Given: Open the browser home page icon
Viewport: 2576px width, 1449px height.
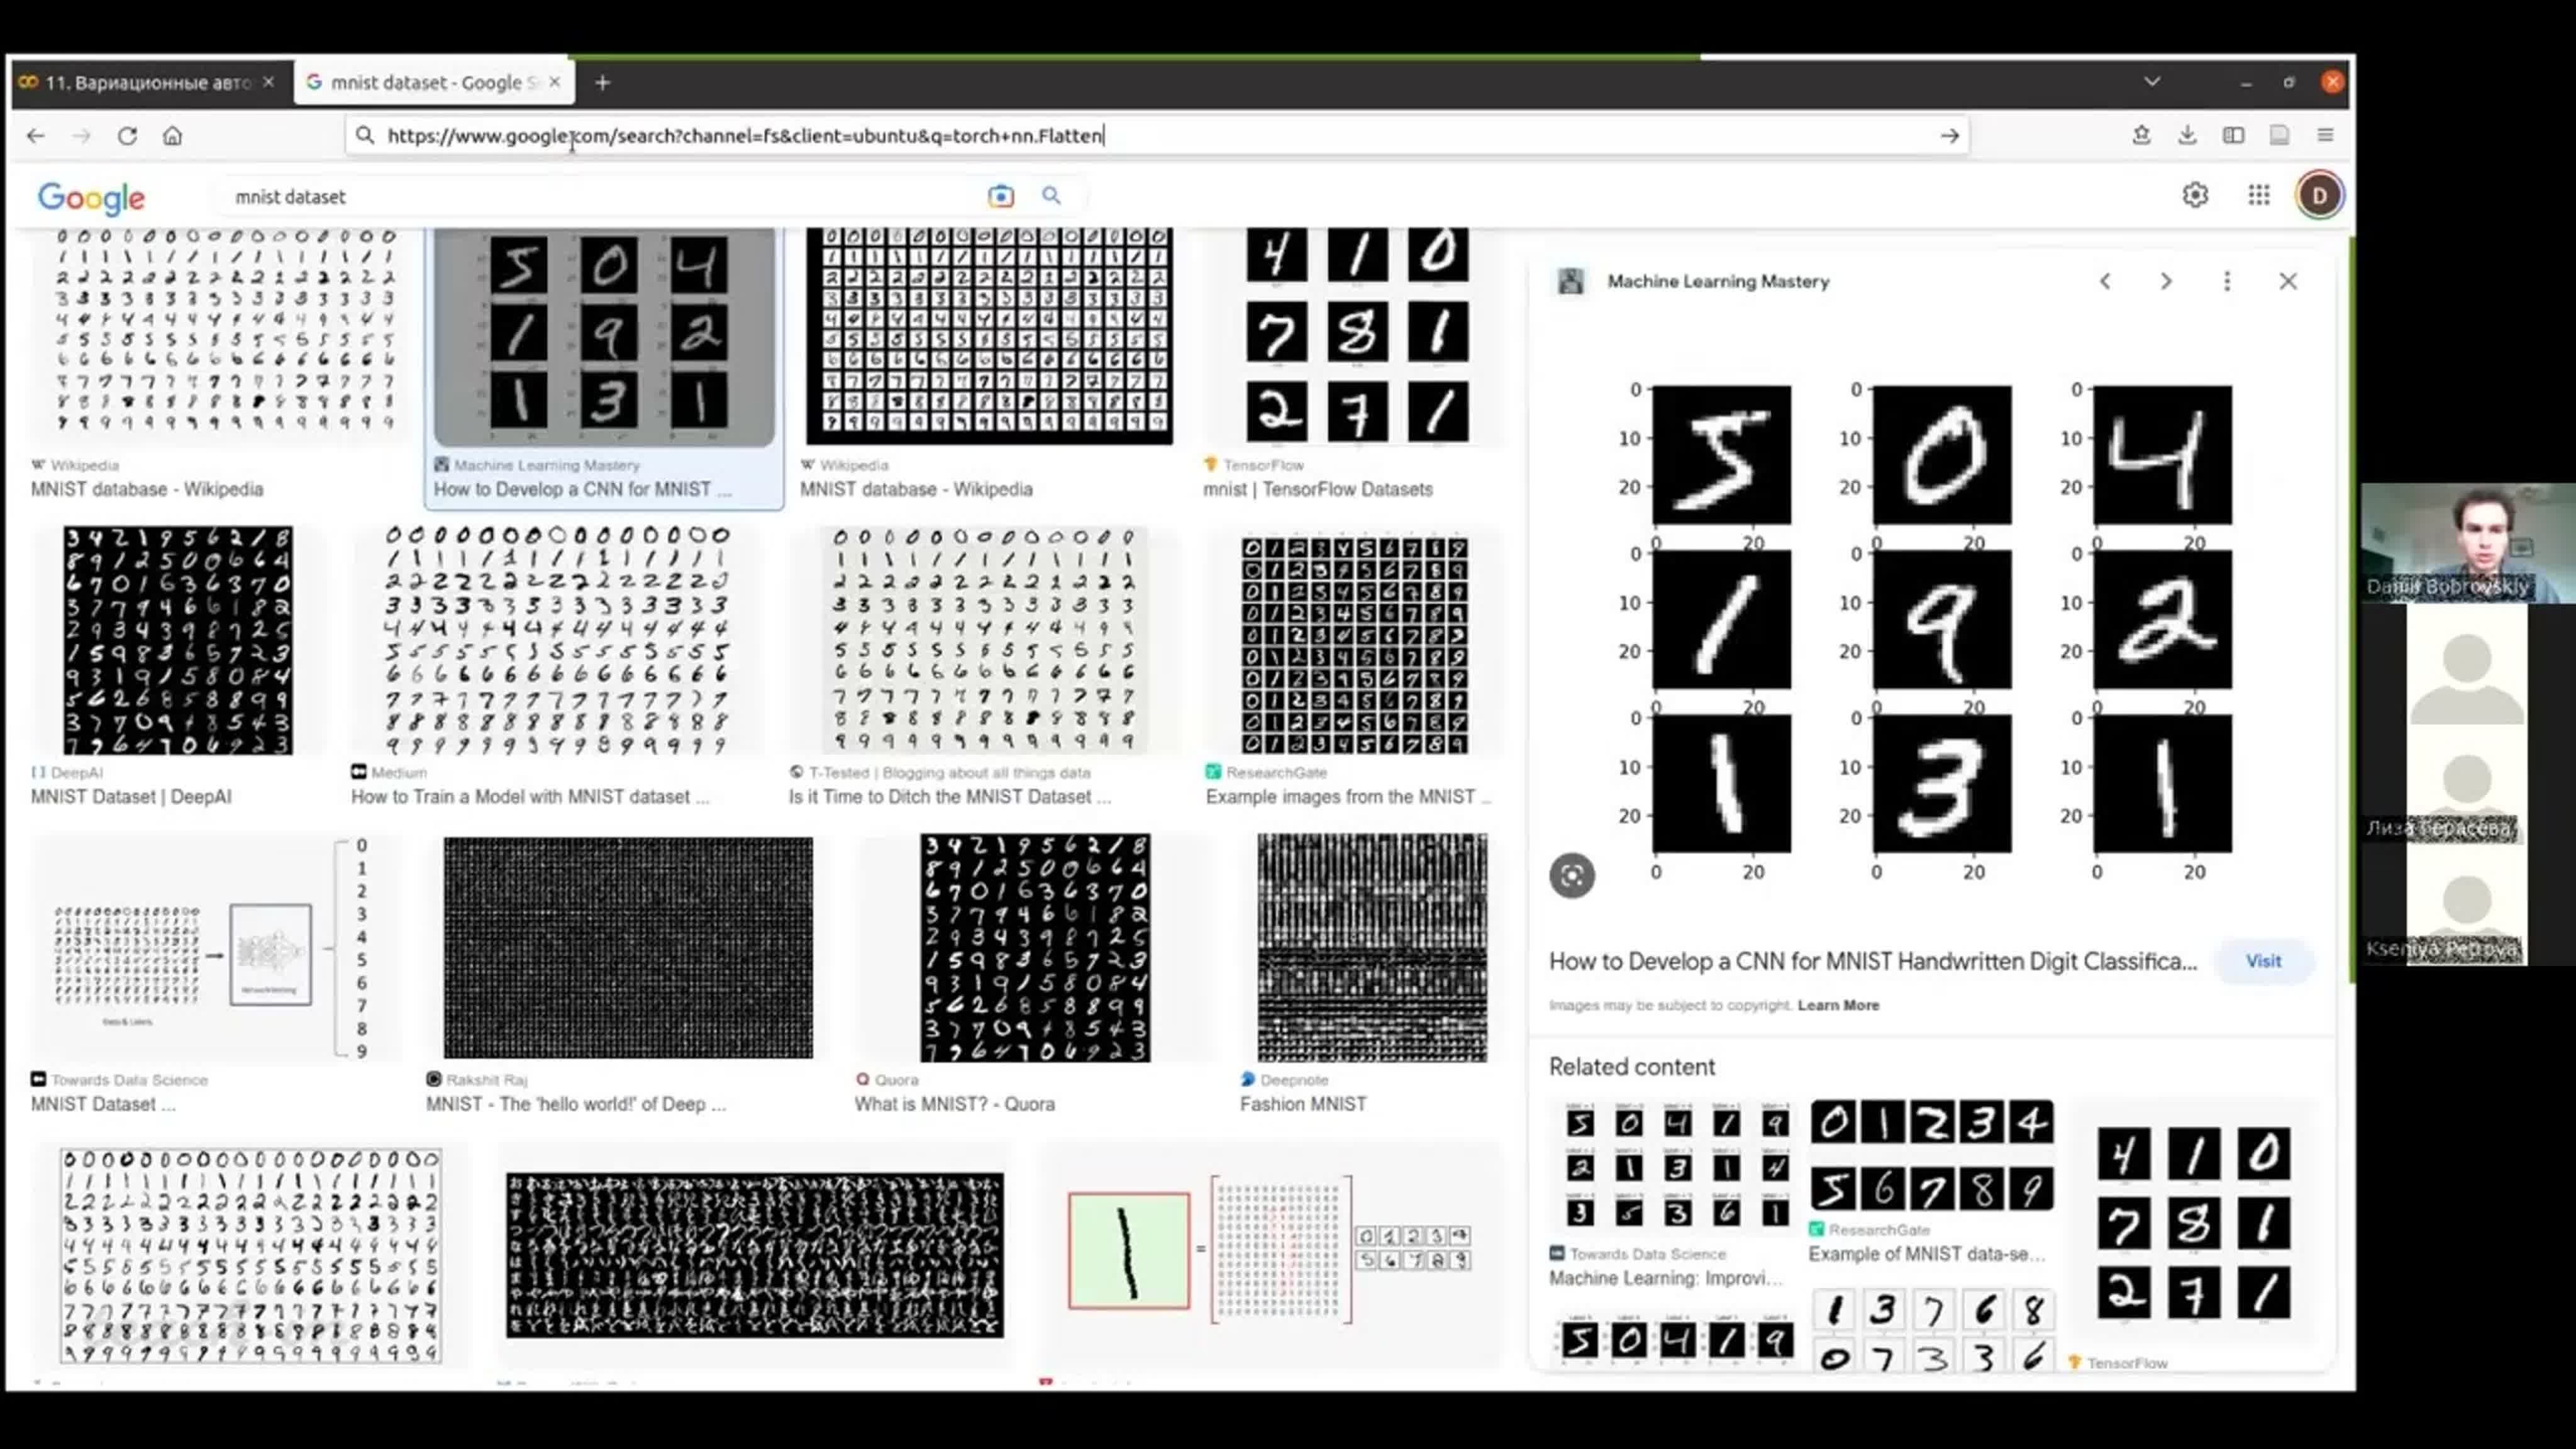Looking at the screenshot, I should click(173, 136).
